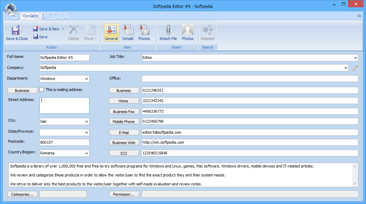Expand the State/Province dropdown
This screenshot has width=366, height=204.
tap(87, 133)
